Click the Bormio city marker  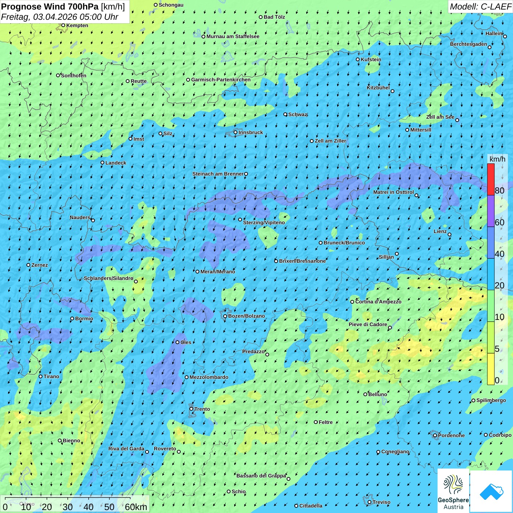pyautogui.click(x=72, y=318)
